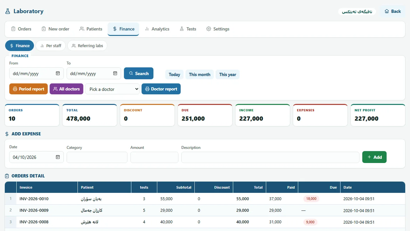Click the From date input field
Viewport: 410px width, 231px height.
(x=36, y=74)
